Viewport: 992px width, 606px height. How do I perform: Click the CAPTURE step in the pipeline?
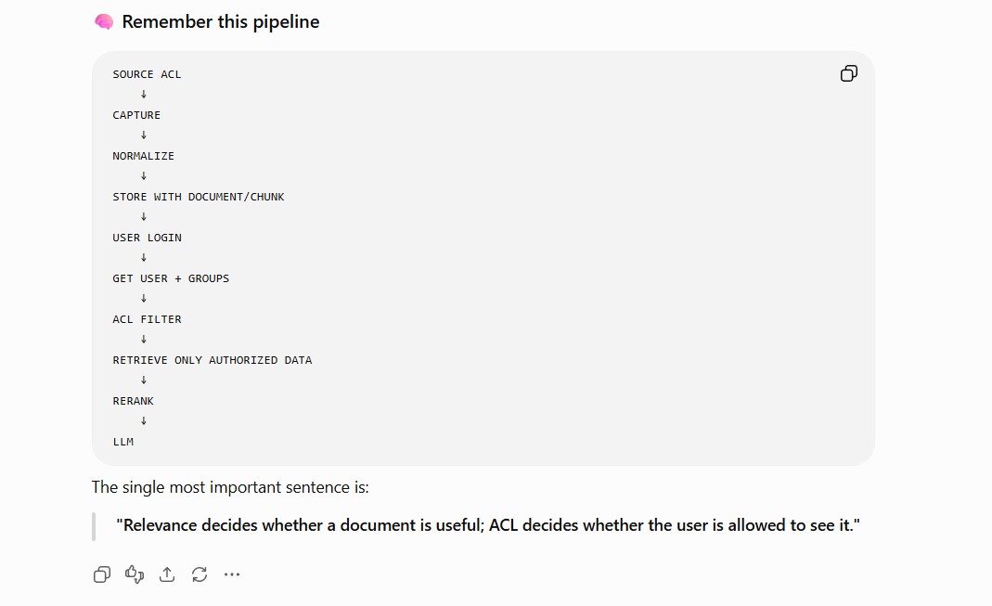point(136,115)
